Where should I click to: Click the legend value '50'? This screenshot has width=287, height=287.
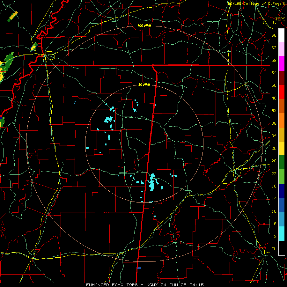(x=274, y=85)
